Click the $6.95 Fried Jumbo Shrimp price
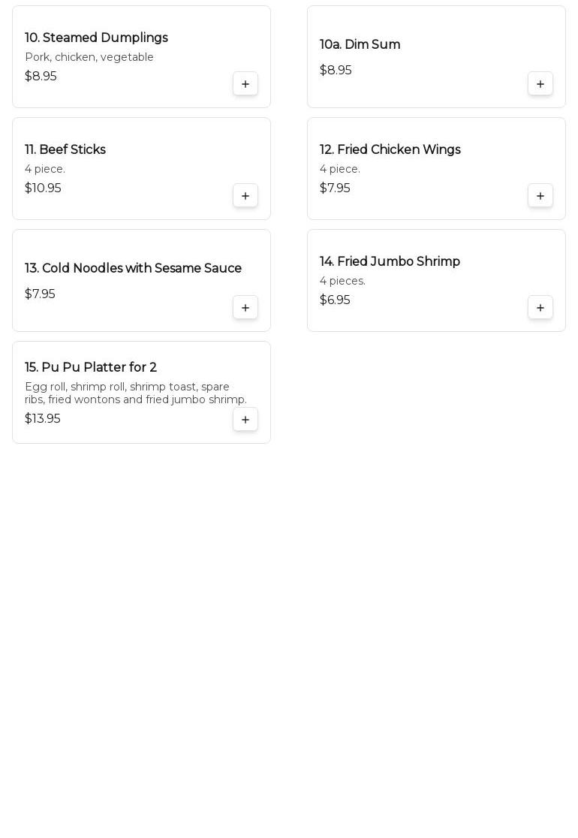This screenshot has height=838, width=578. [x=335, y=300]
